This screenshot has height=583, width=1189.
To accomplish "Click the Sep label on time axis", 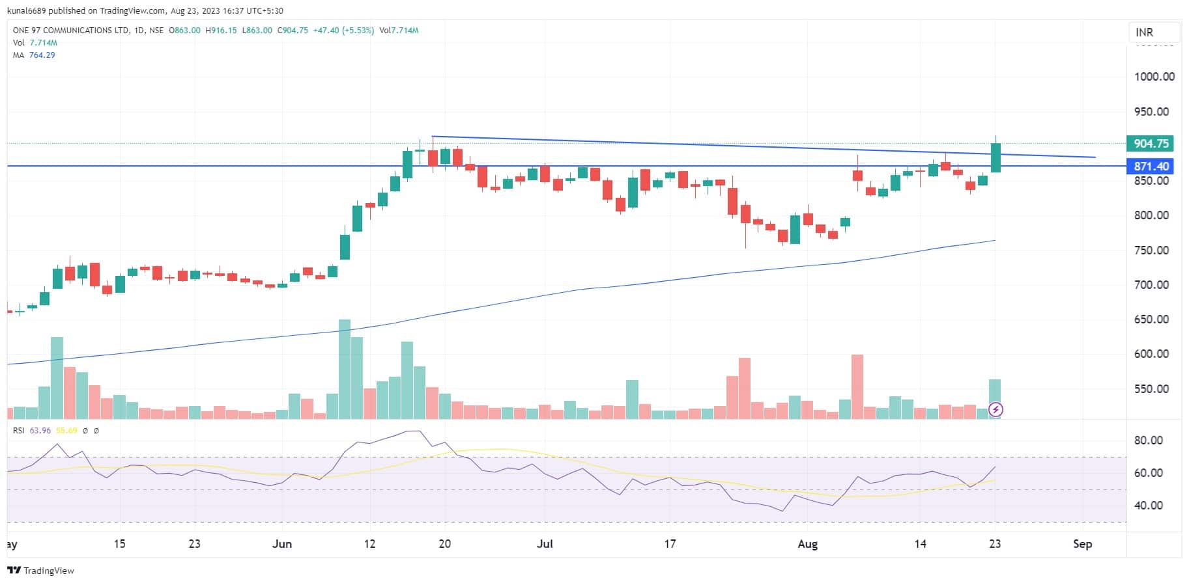I will [1082, 544].
